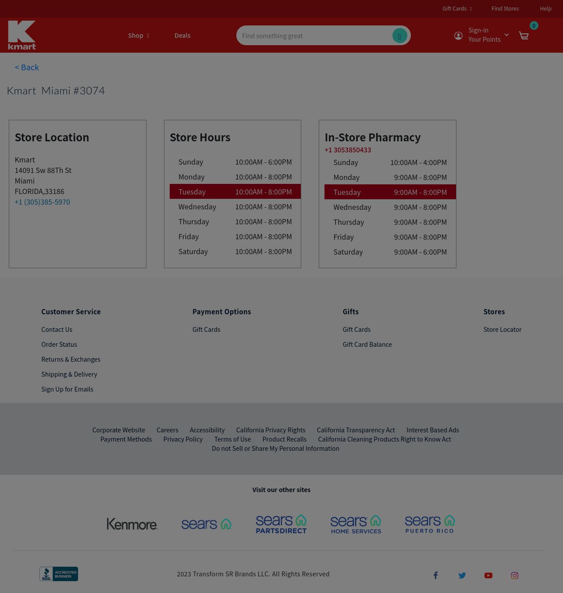This screenshot has height=593, width=563.
Task: Expand the Gift Cards top dropdown
Action: pyautogui.click(x=457, y=8)
